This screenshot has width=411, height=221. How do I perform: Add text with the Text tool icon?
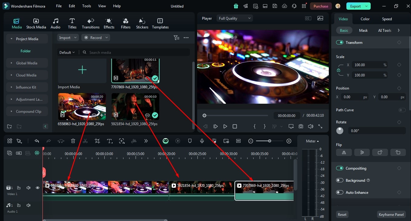pyautogui.click(x=109, y=141)
